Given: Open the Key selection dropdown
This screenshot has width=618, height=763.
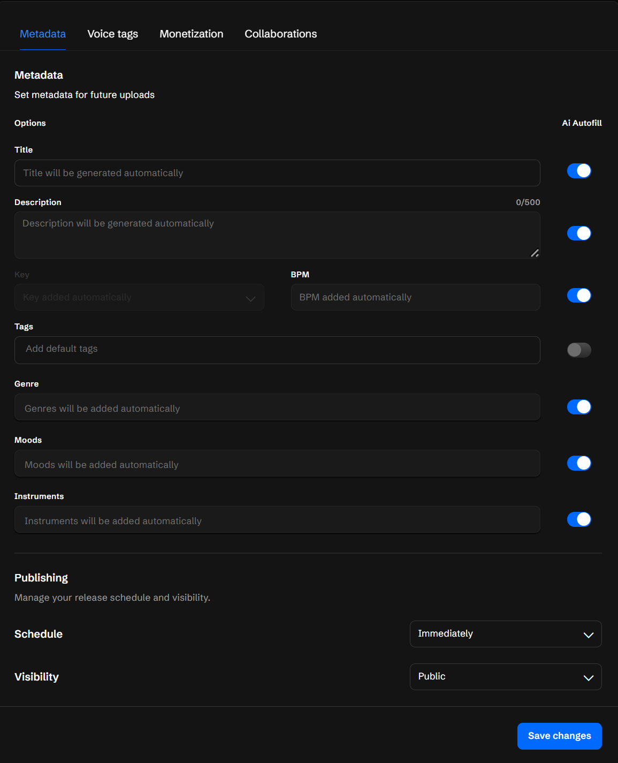Looking at the screenshot, I should pyautogui.click(x=139, y=298).
